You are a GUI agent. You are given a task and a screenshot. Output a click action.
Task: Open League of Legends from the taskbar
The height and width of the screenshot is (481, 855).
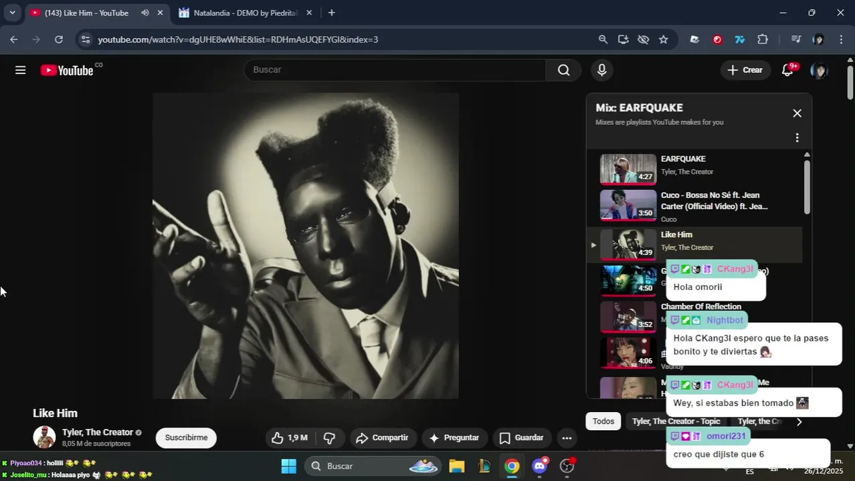[484, 466]
